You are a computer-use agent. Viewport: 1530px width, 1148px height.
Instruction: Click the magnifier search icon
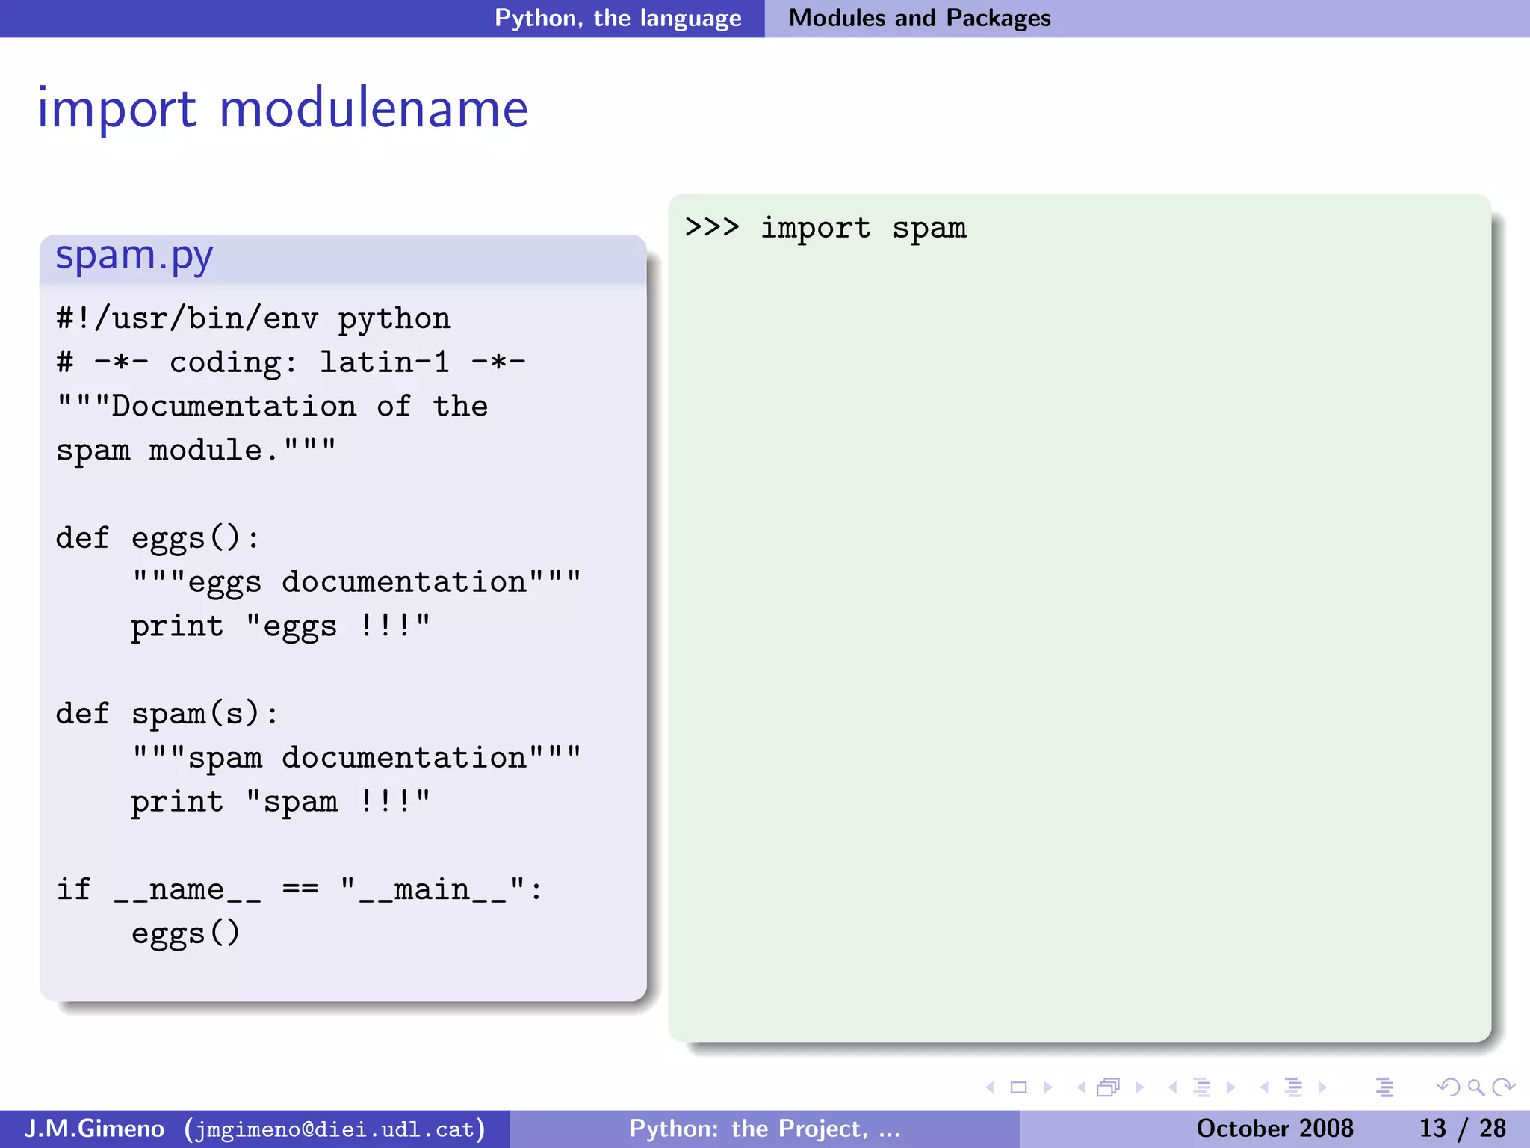[1475, 1087]
